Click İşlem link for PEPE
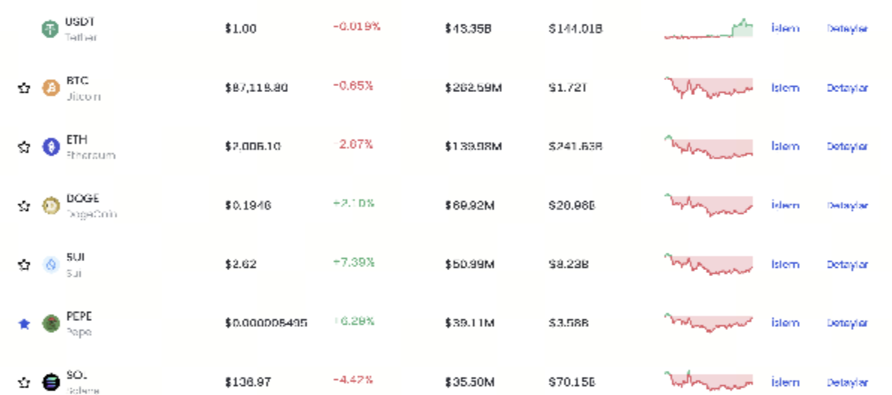 click(785, 323)
